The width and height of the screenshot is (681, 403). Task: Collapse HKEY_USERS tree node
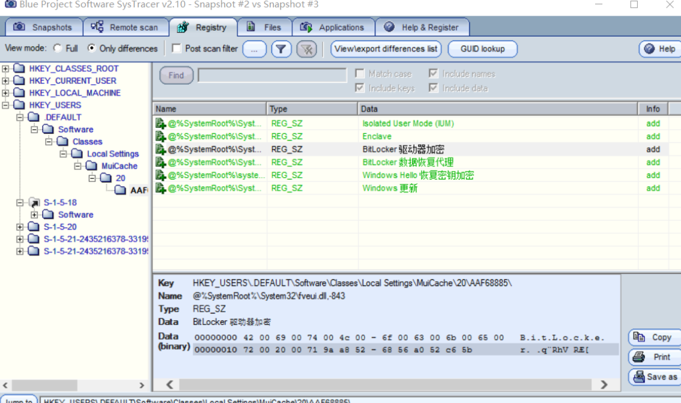point(5,105)
